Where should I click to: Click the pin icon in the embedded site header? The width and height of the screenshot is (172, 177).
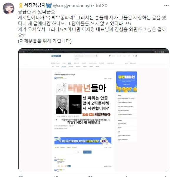pos(110,56)
